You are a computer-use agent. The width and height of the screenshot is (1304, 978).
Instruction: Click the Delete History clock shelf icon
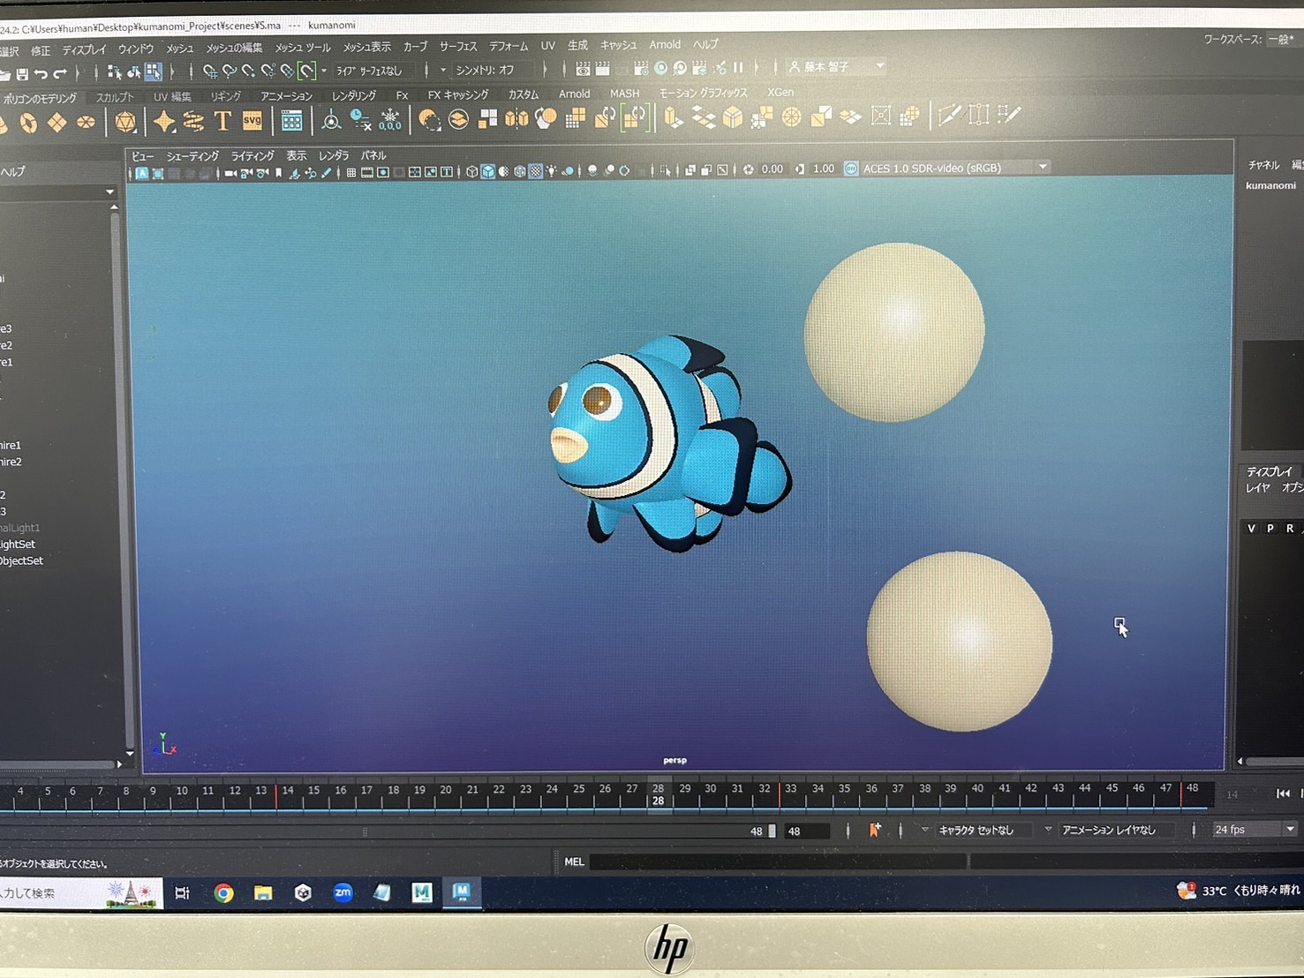[x=360, y=120]
